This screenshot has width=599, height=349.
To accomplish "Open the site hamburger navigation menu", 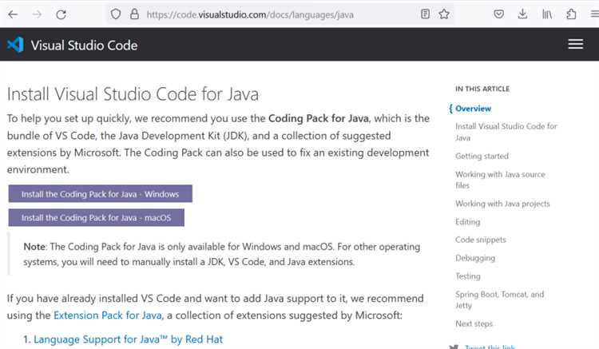I will tap(575, 44).
